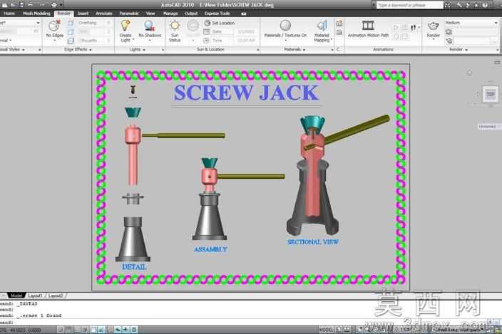Viewport: 502px width, 334px height.
Task: Click the Sun Time clock icon
Action: point(207,41)
